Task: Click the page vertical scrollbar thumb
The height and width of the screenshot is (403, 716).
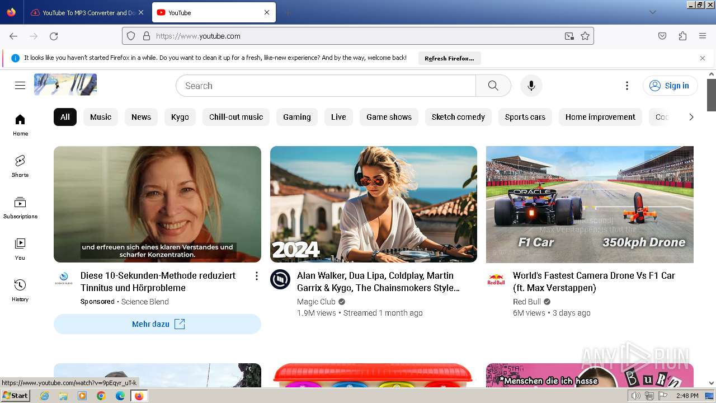Action: [712, 95]
